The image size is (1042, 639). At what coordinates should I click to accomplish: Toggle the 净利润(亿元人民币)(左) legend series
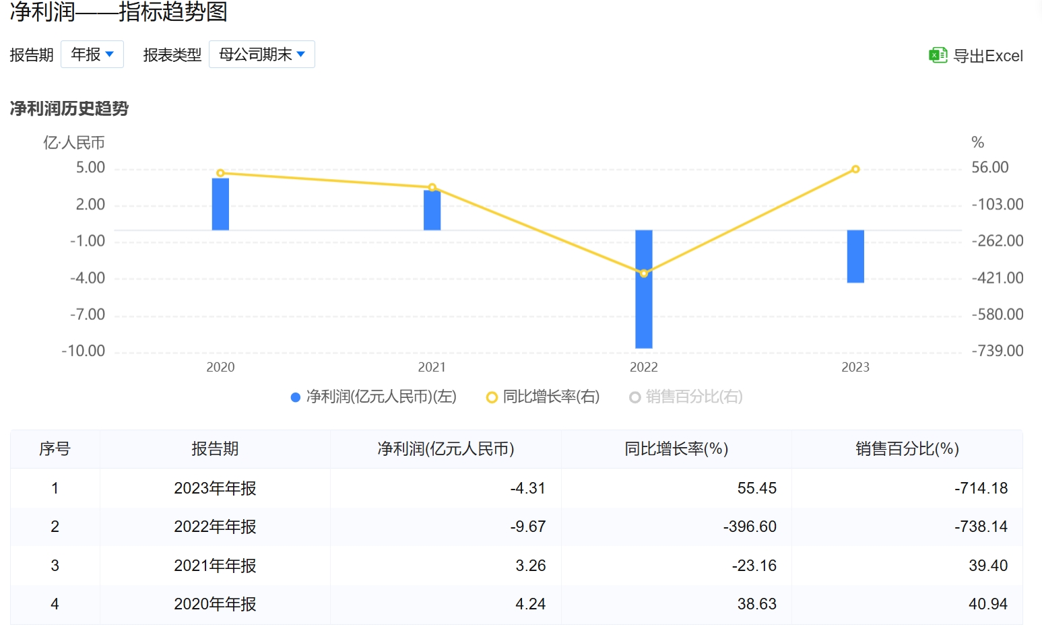(x=381, y=397)
